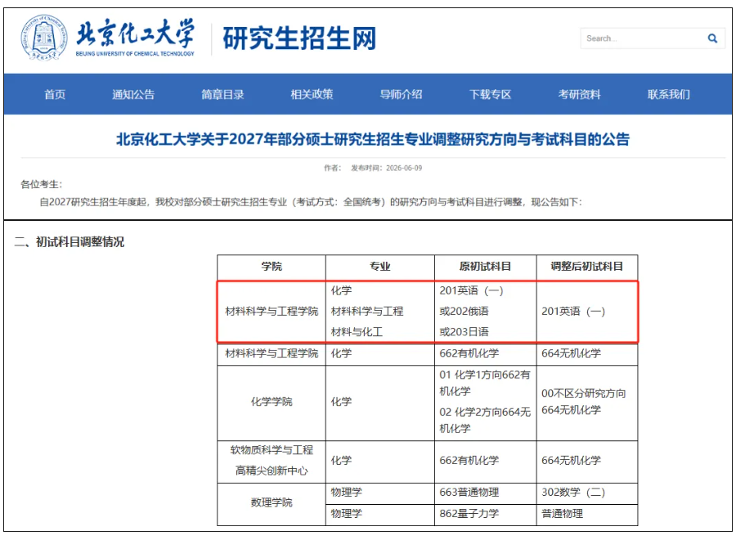Click the university emblem logo
736x540 pixels.
(x=43, y=38)
